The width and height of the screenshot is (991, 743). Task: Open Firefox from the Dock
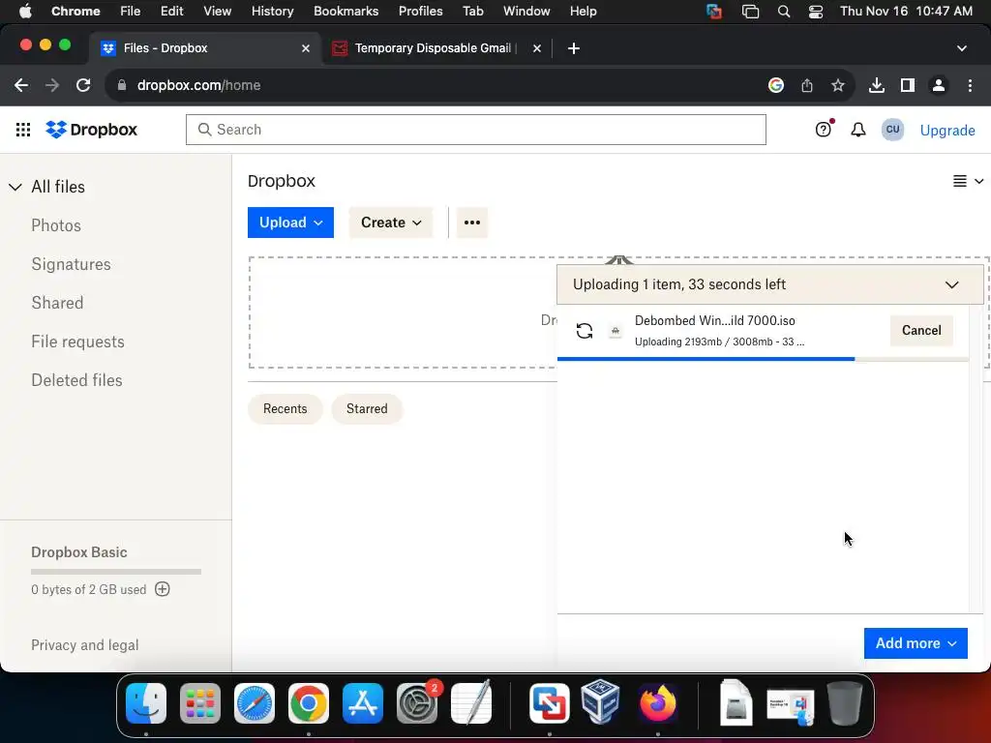click(x=657, y=703)
